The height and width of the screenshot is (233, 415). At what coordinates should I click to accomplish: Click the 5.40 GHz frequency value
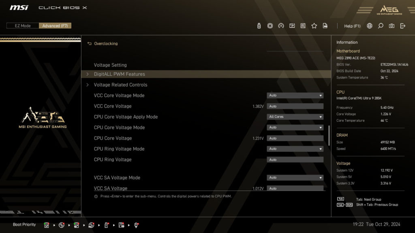387,108
